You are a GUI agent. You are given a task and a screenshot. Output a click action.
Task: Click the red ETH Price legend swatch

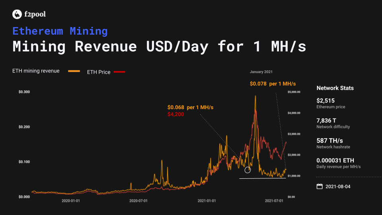coord(119,72)
